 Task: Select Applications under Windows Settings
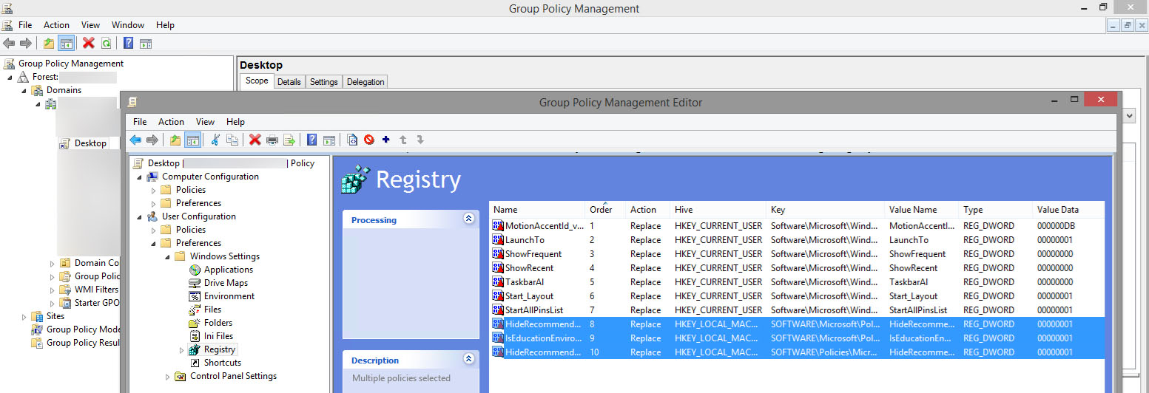229,270
